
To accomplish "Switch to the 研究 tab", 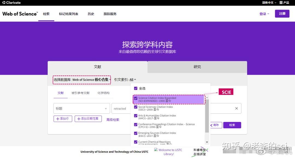I will click(x=197, y=67).
